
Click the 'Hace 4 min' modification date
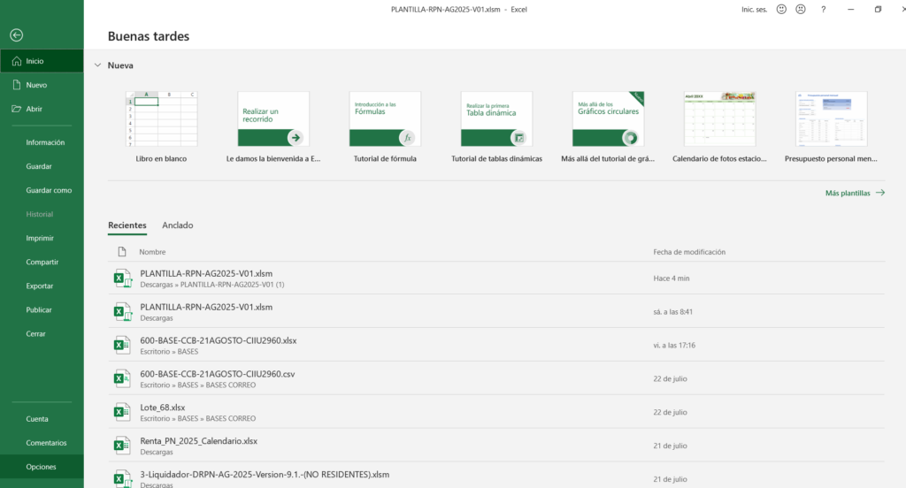(672, 278)
